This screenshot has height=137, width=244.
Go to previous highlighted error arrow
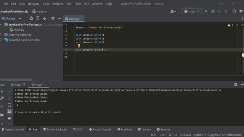tap(237, 25)
